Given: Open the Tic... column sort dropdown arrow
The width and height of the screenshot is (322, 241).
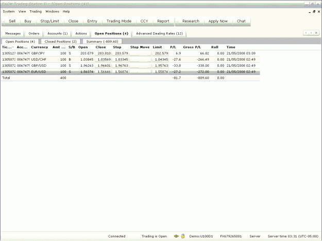Looking at the screenshot, I should click(x=13, y=47).
